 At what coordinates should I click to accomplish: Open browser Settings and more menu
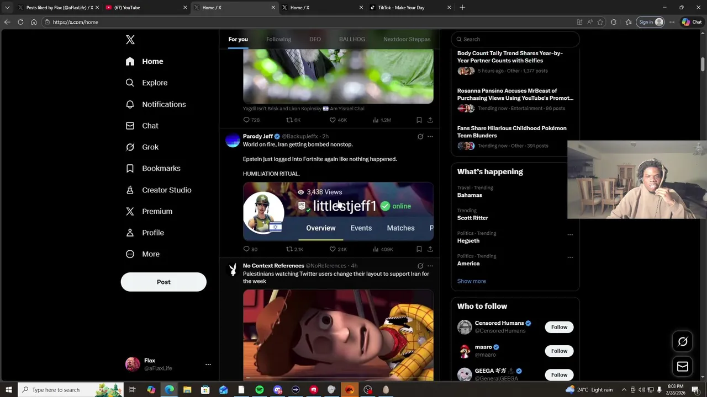click(672, 22)
